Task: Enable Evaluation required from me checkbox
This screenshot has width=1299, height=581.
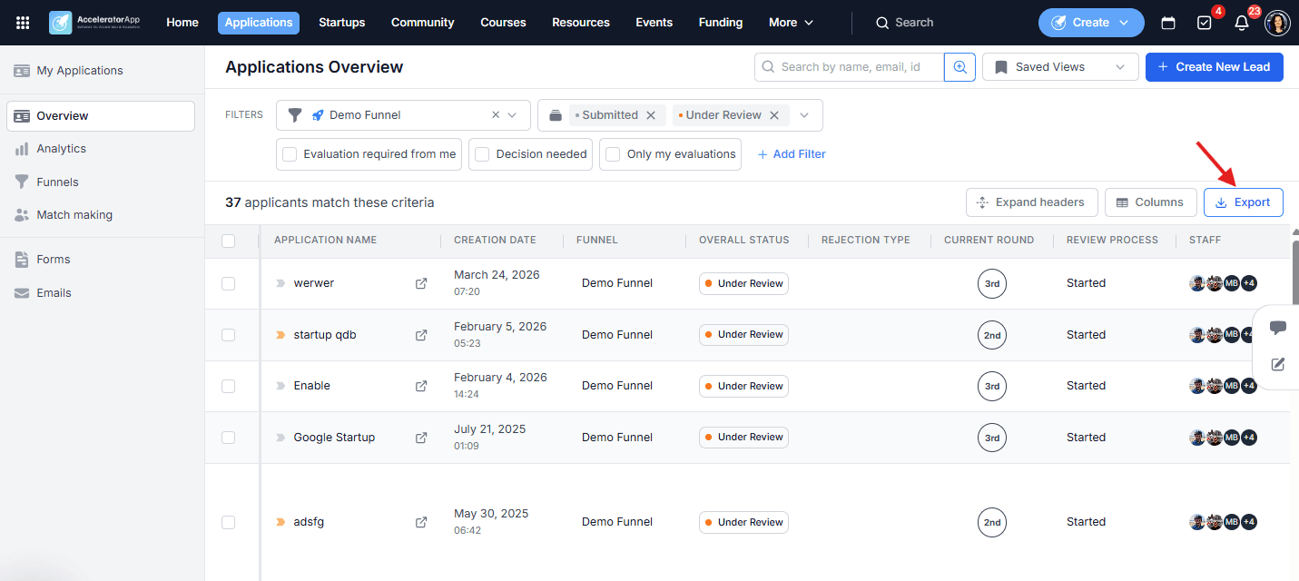Action: coord(290,154)
